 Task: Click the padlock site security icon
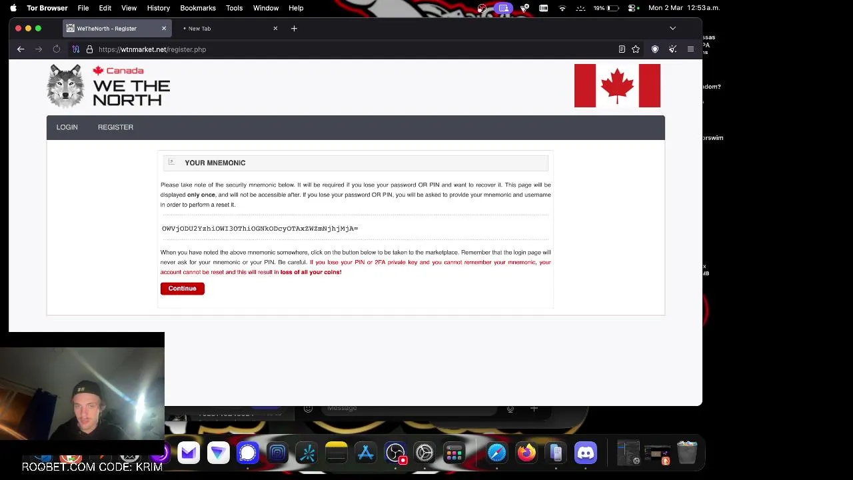[89, 49]
